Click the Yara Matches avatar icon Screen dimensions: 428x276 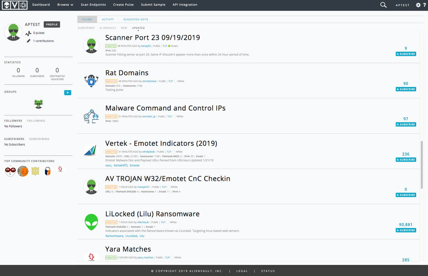click(x=91, y=257)
